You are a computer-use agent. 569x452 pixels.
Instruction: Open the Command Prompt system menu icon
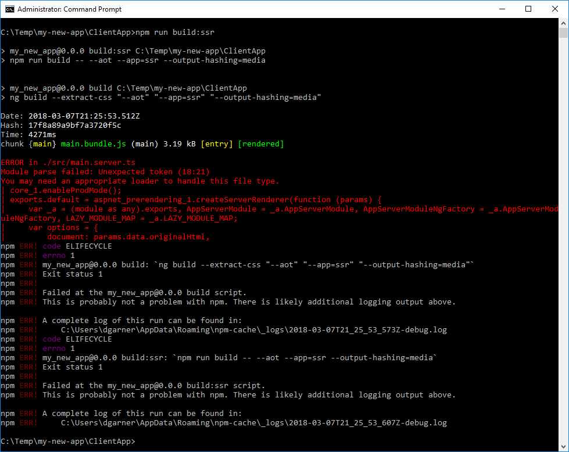click(x=10, y=9)
